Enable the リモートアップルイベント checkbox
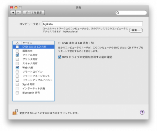This screenshot has width=157, height=131. click(17, 80)
